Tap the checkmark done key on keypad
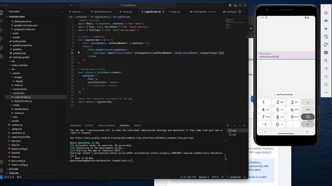The image size is (332, 186). pos(308,124)
